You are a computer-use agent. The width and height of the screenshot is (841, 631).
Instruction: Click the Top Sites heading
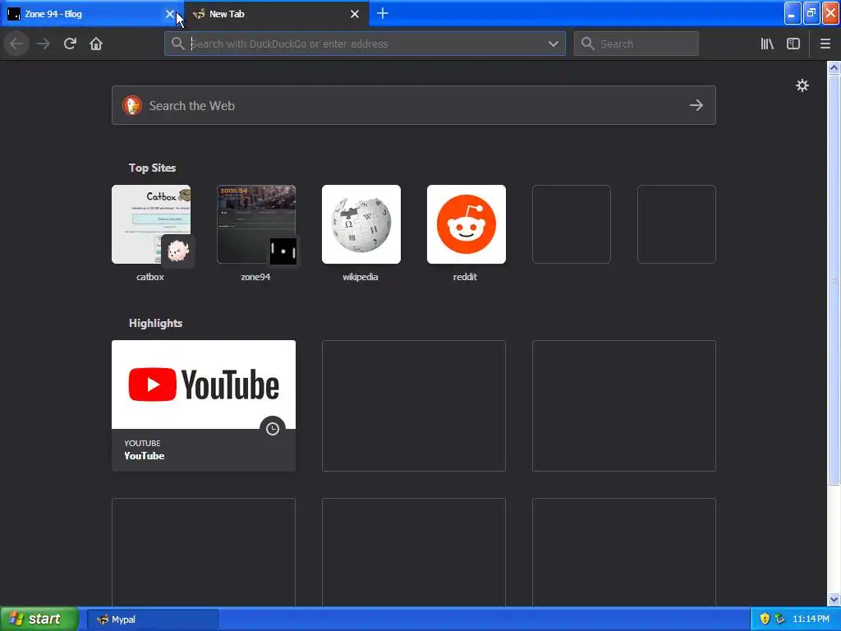152,168
